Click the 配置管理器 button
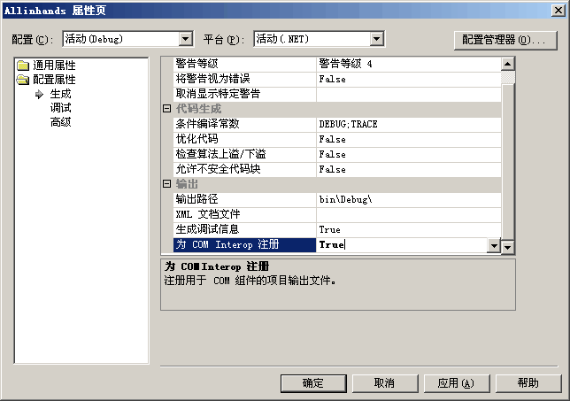This screenshot has width=570, height=401. tap(505, 40)
